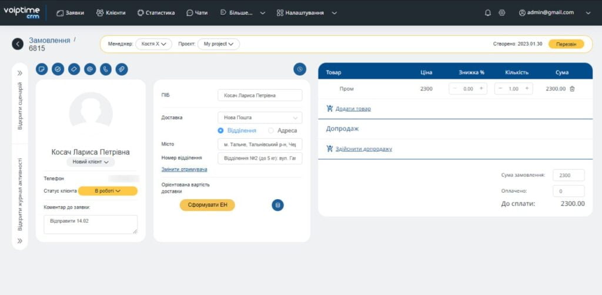The width and height of the screenshot is (602, 295).
Task: Click the cart icon next to Здійснити допродажу
Action: [330, 149]
